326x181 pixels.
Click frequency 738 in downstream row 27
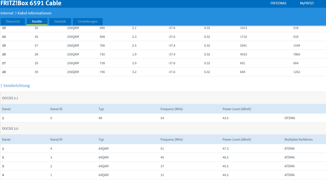click(102, 63)
